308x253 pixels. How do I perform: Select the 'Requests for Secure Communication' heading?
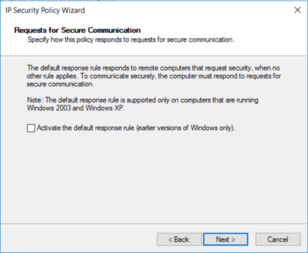point(77,30)
